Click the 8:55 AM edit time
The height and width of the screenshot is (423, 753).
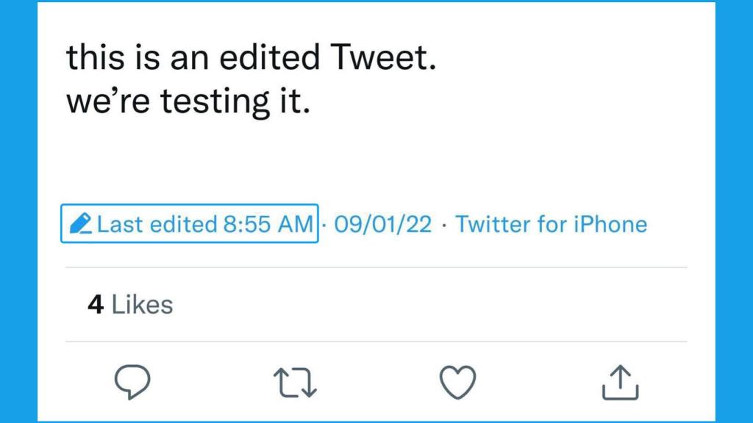tap(268, 224)
